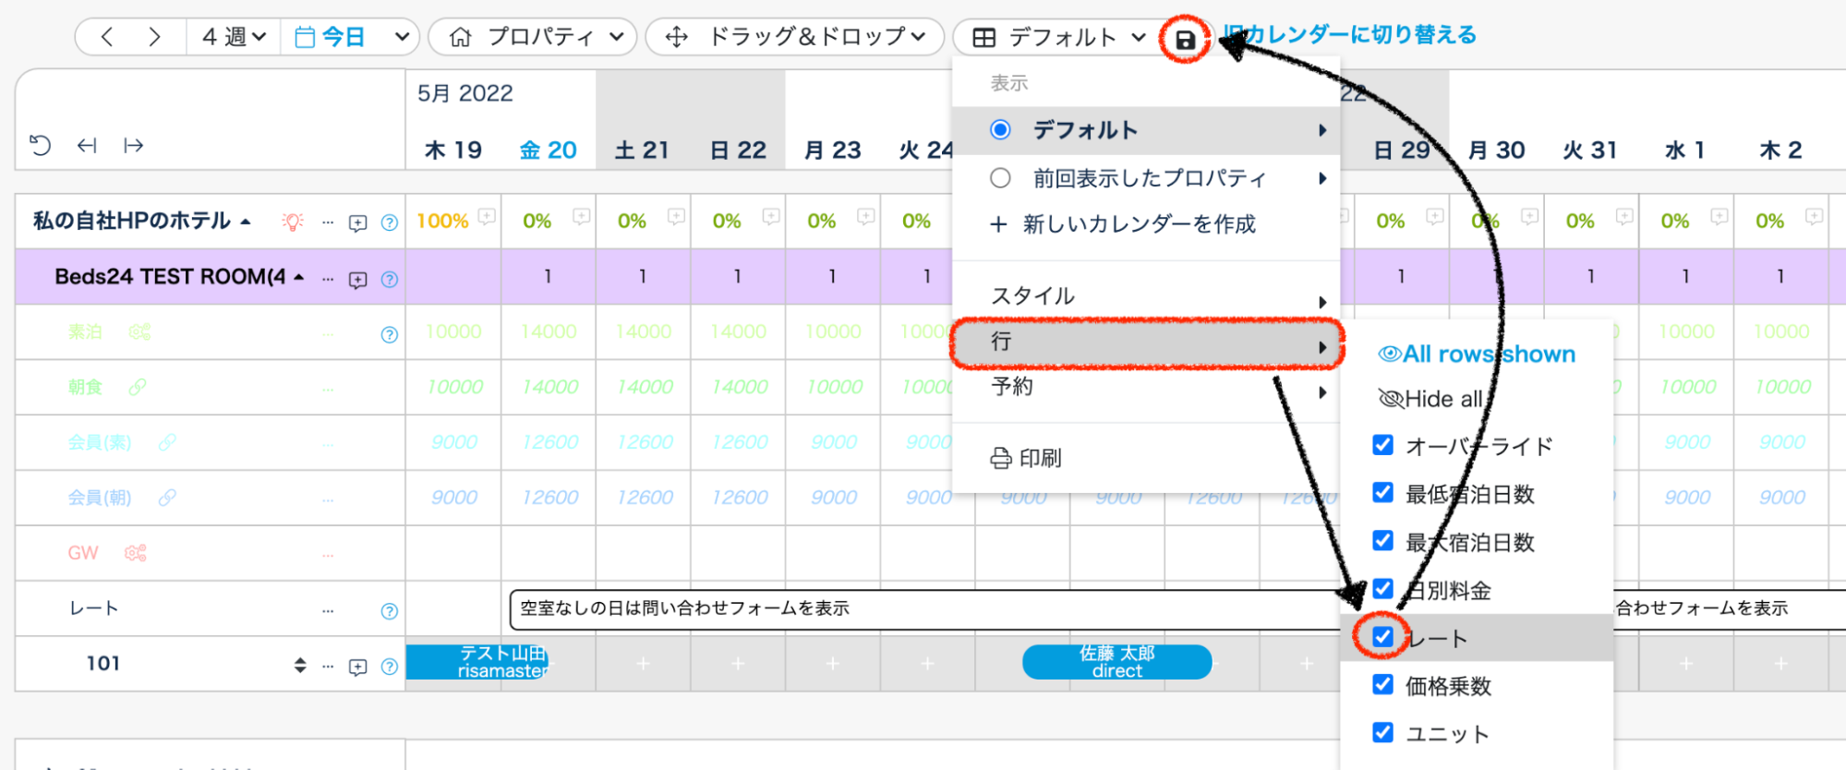Viewport: 1846px width, 770px height.
Task: Click the undo reset arrow icon
Action: click(x=40, y=145)
